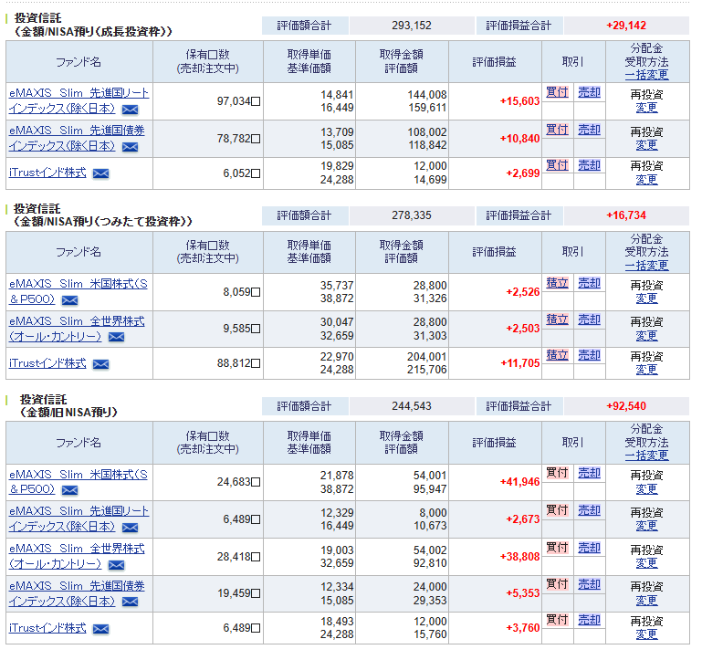Open eMAXIS Slim 全世界株式 fund link in つみたて投資枠
Screen dimensions: 702x660
tap(77, 321)
